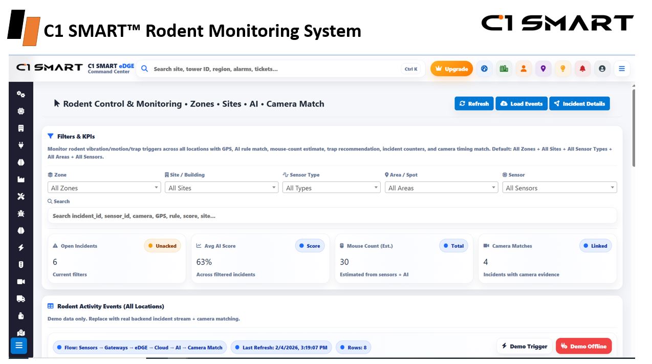The height and width of the screenshot is (364, 652).
Task: Open the hamburger menu in the top navbar
Action: point(622,69)
